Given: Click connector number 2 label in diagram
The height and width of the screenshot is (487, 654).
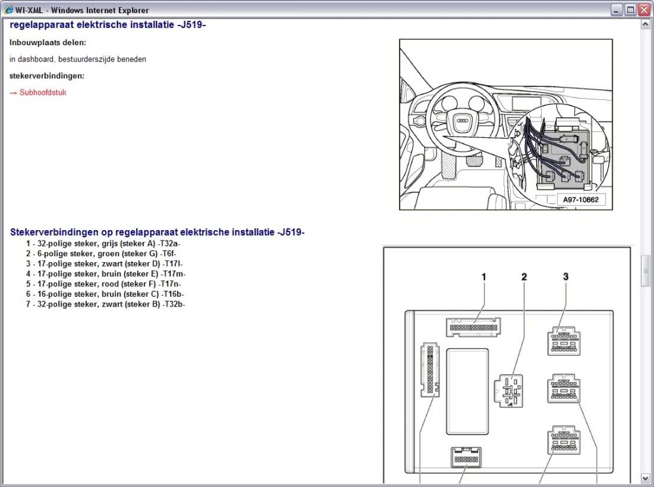Looking at the screenshot, I should point(525,277).
